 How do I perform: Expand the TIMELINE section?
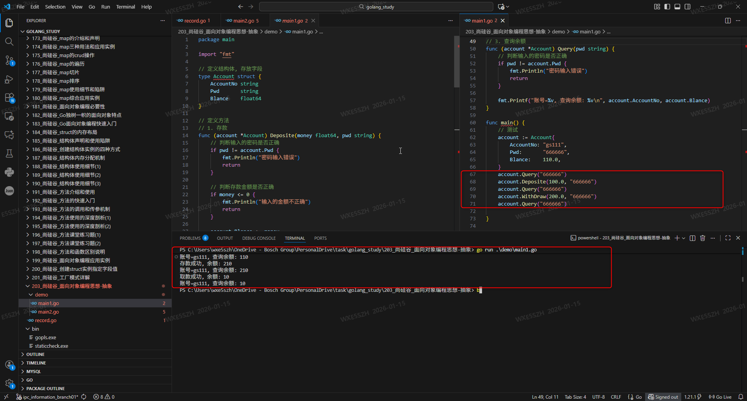pos(95,363)
